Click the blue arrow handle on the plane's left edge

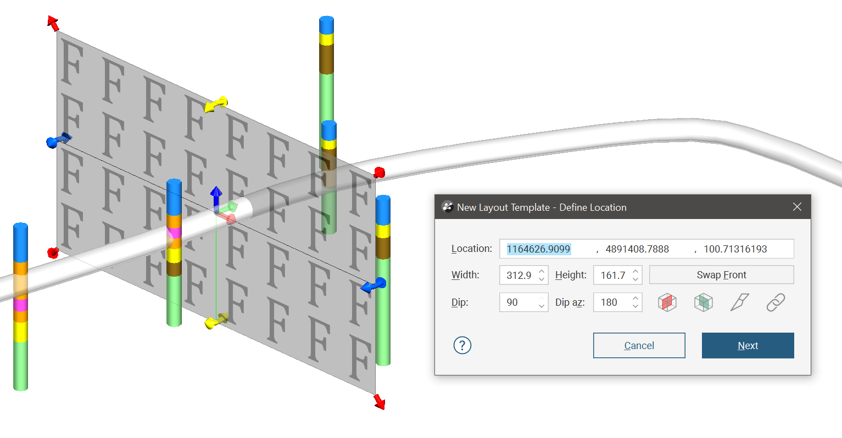click(x=59, y=139)
